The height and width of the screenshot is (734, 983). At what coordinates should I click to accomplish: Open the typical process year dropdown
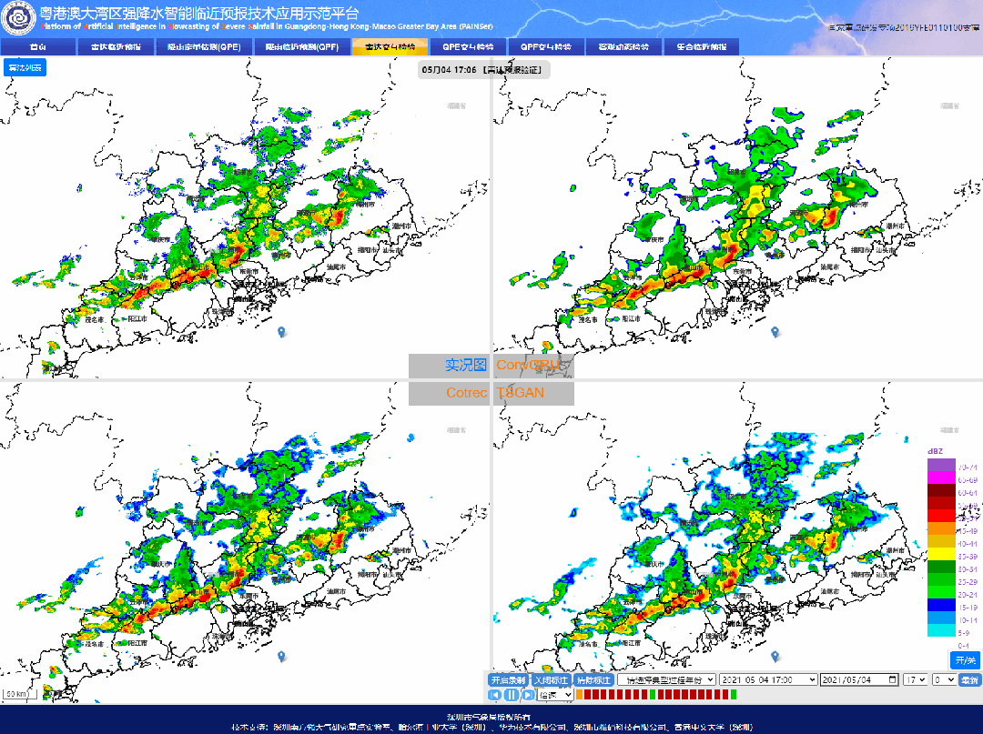[666, 679]
